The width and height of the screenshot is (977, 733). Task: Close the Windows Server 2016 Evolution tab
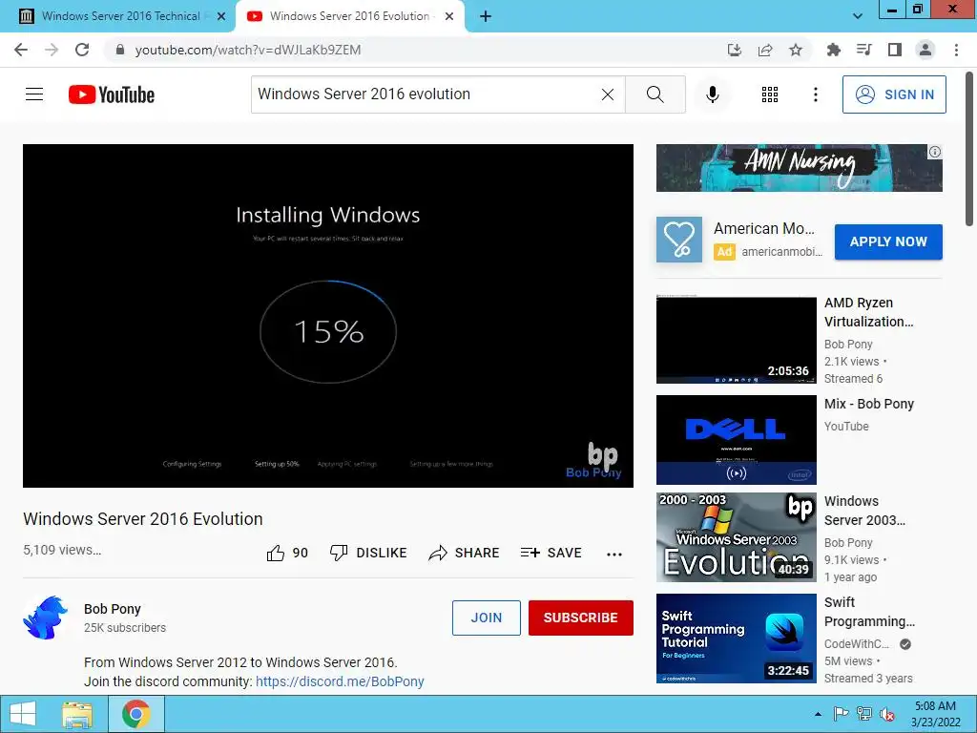coord(449,16)
